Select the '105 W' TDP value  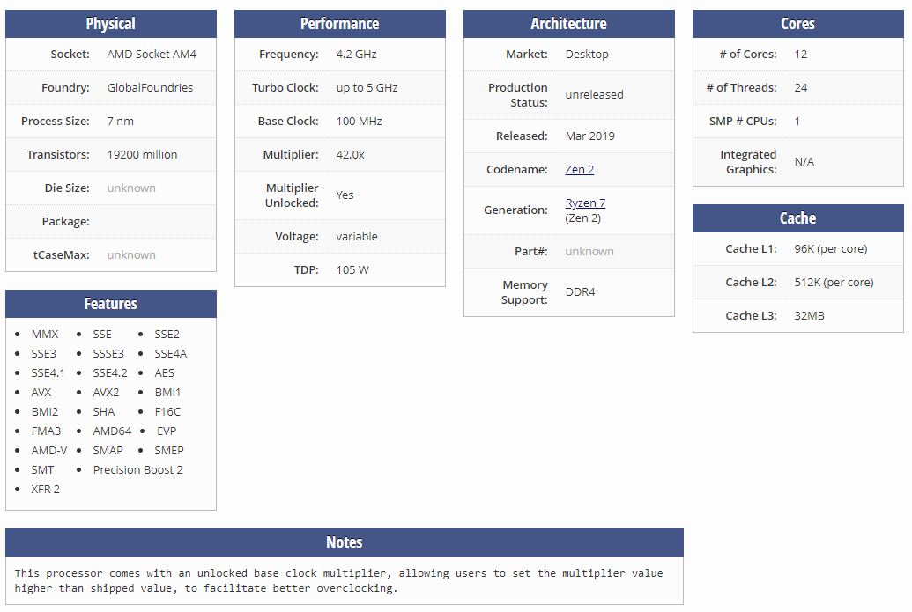click(x=352, y=269)
